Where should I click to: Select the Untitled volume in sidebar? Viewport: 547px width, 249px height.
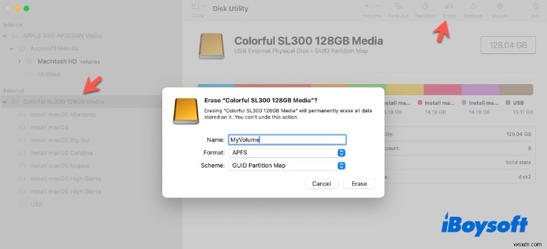[49, 74]
